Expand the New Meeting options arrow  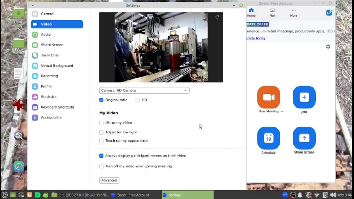tap(282, 111)
